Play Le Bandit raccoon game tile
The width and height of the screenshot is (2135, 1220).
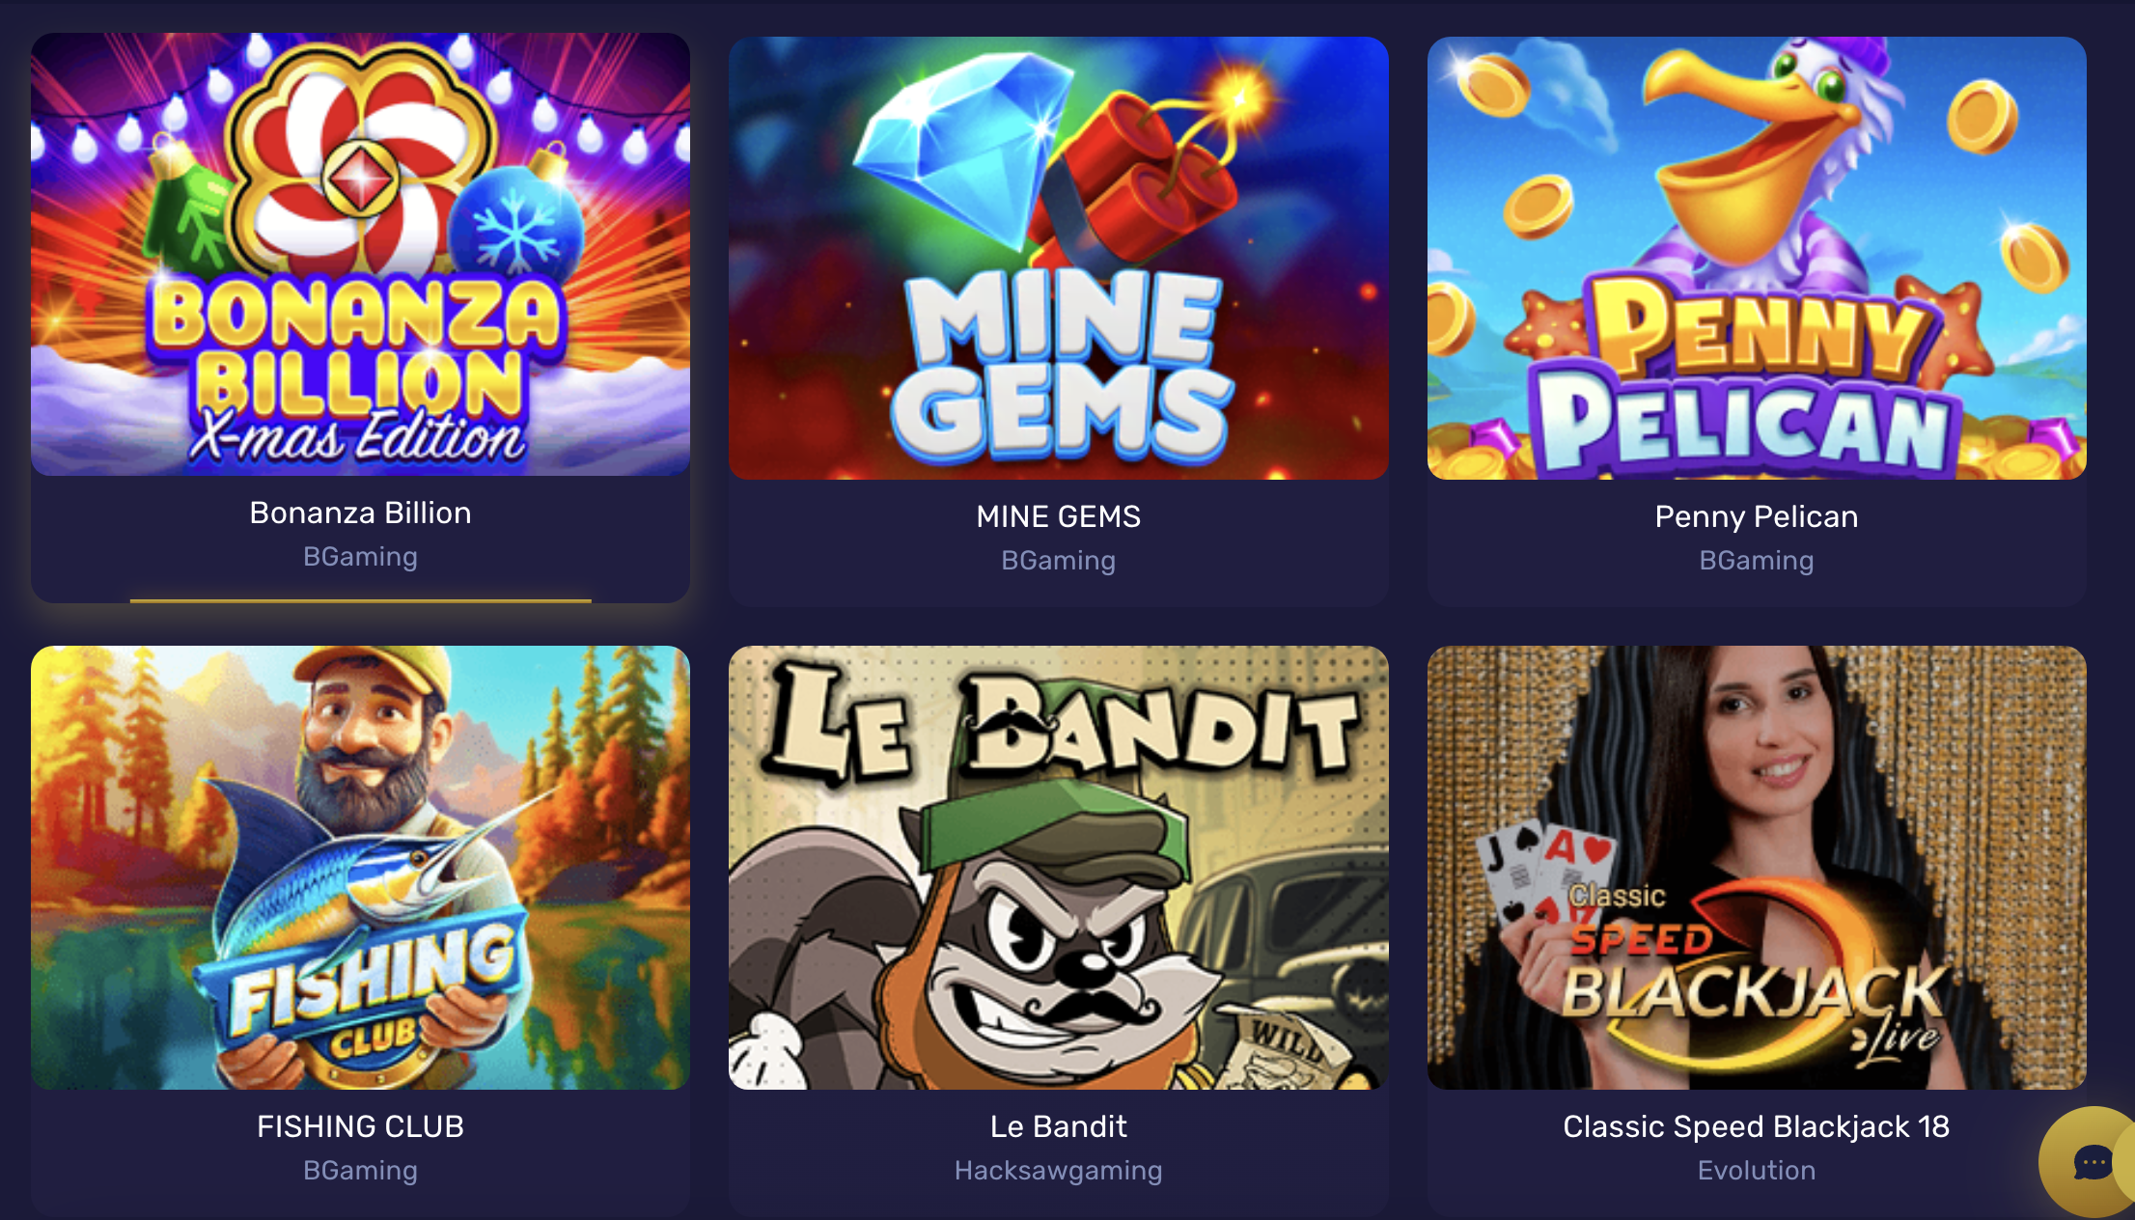point(1059,868)
